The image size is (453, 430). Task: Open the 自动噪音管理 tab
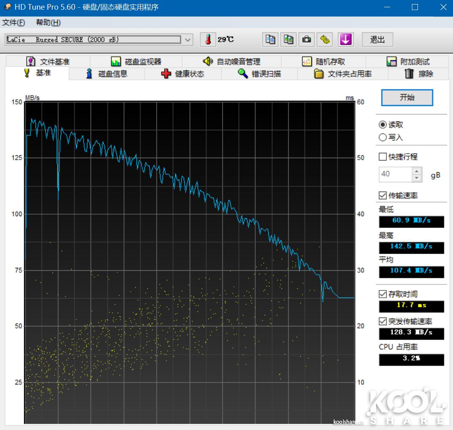pyautogui.click(x=231, y=61)
